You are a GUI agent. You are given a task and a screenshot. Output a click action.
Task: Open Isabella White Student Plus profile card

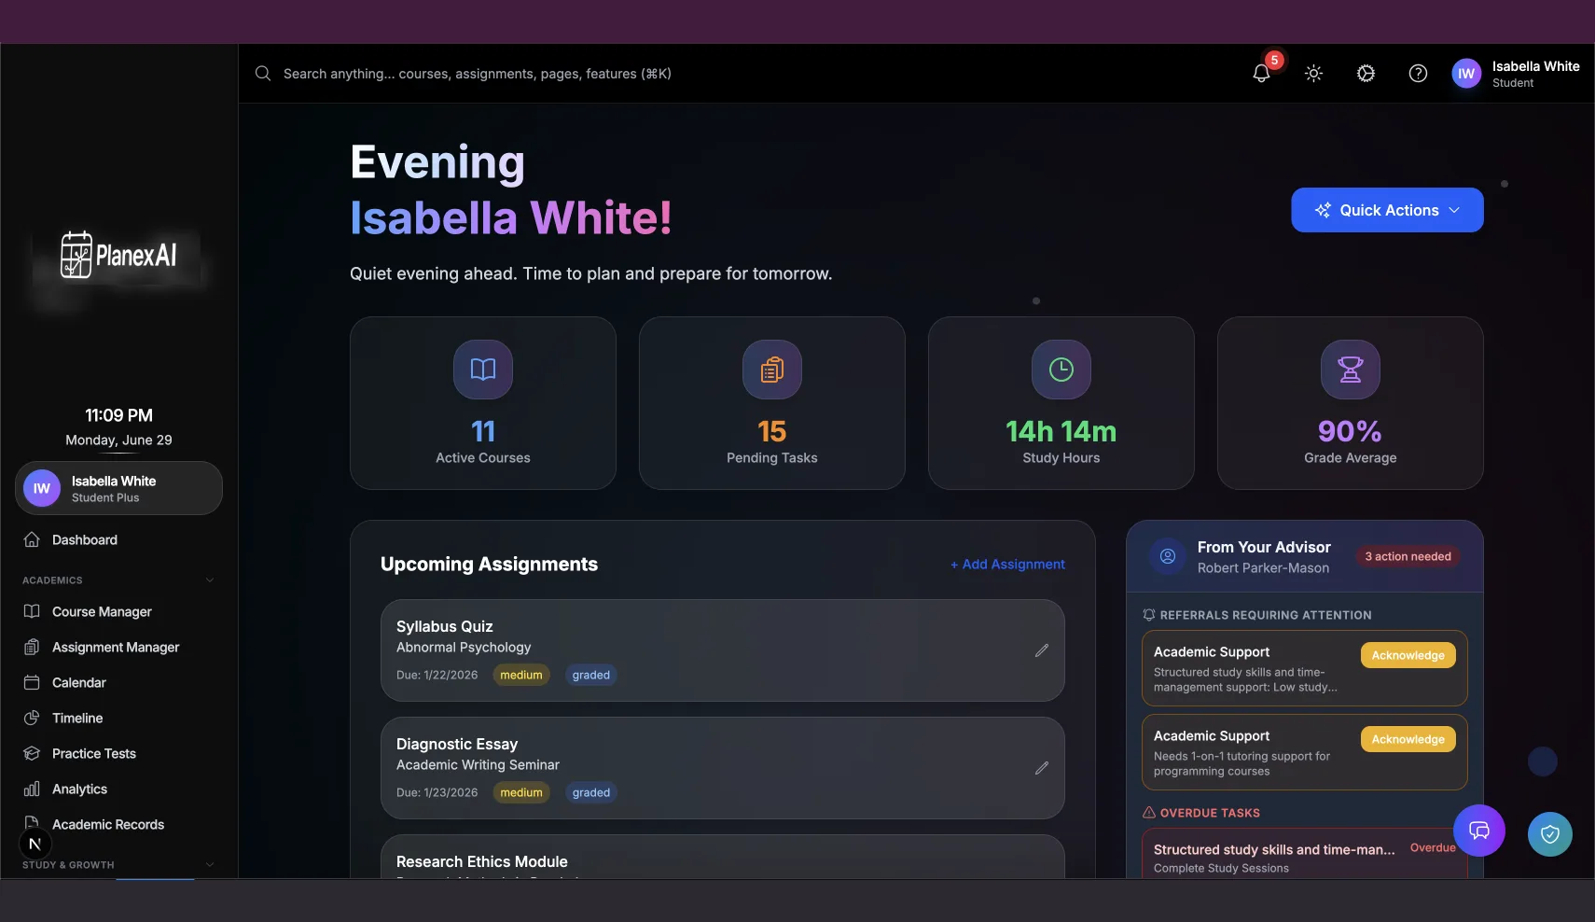(118, 488)
